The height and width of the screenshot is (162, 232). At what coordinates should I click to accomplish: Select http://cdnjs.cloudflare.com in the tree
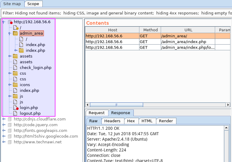click(x=40, y=119)
